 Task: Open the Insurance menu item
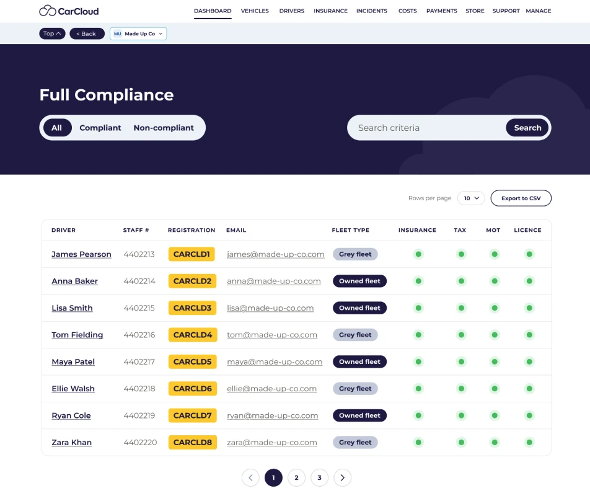pos(330,11)
